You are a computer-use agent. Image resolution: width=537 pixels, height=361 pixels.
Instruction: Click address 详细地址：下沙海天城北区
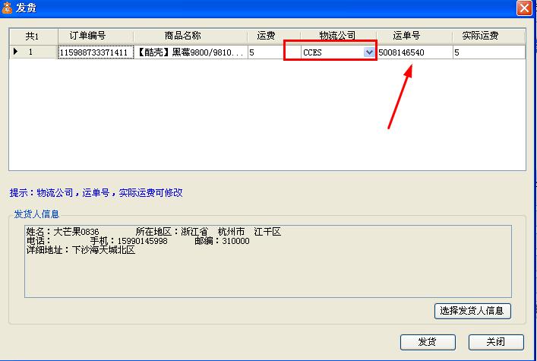point(81,250)
